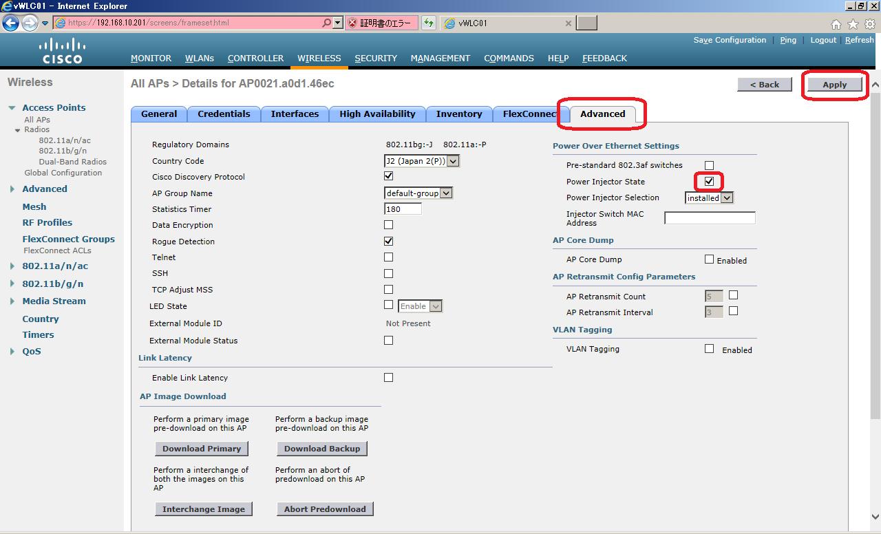This screenshot has width=881, height=534.
Task: Open the Favorites star icon
Action: pyautogui.click(x=853, y=24)
